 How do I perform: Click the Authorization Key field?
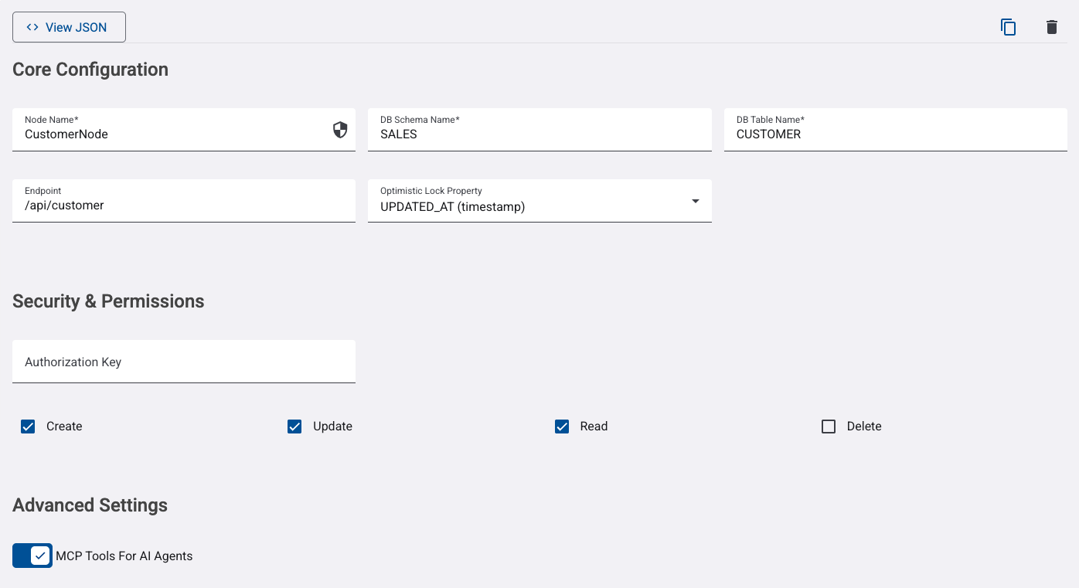tap(184, 362)
